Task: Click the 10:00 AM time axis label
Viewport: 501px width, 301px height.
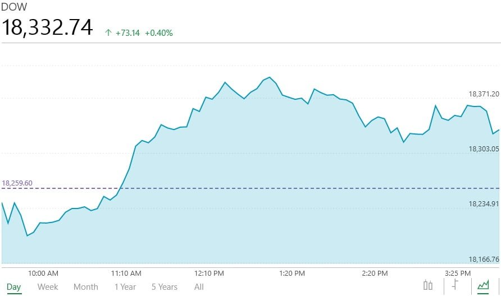Action: (x=43, y=274)
